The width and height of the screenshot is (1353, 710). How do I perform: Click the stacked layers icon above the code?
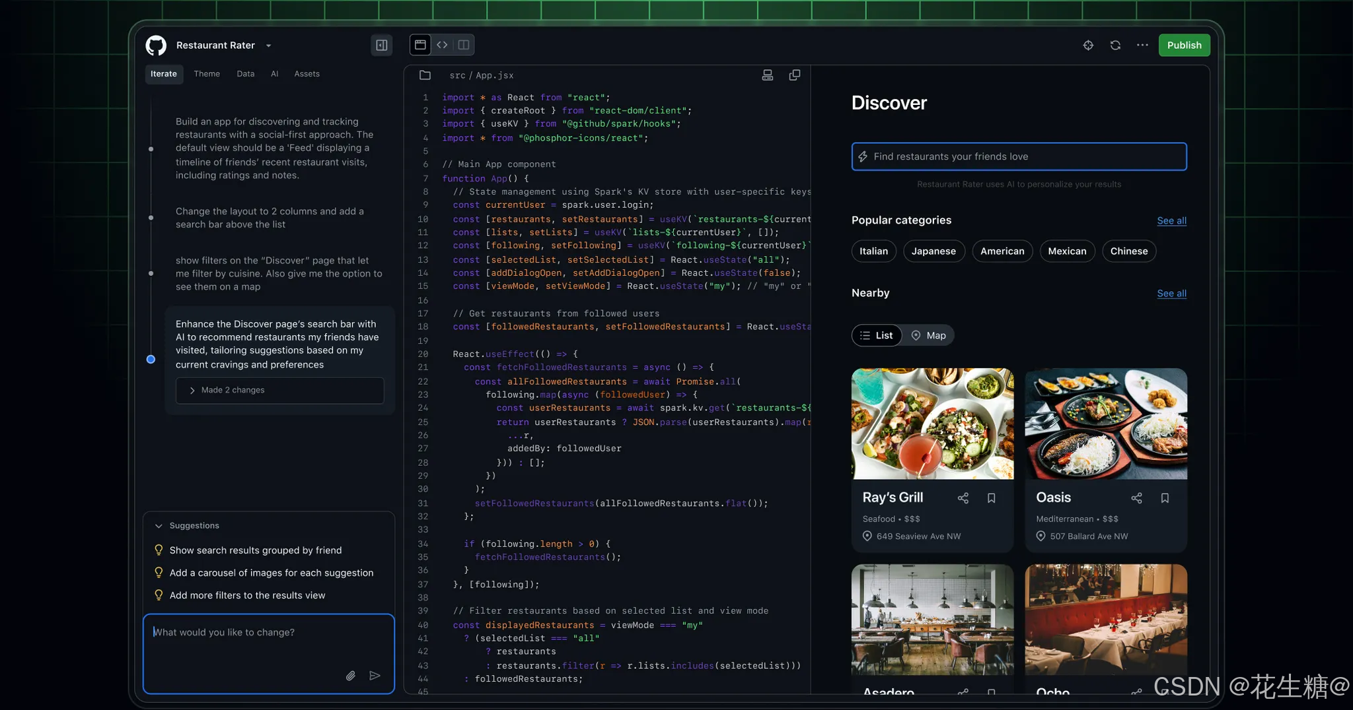point(768,75)
